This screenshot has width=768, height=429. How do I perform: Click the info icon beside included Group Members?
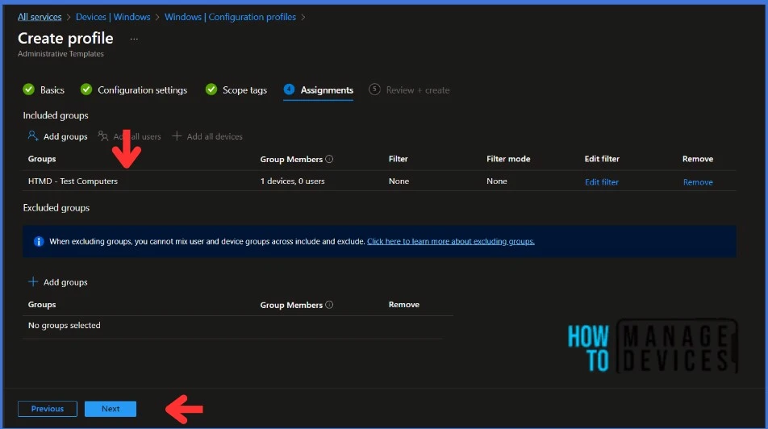tap(329, 160)
